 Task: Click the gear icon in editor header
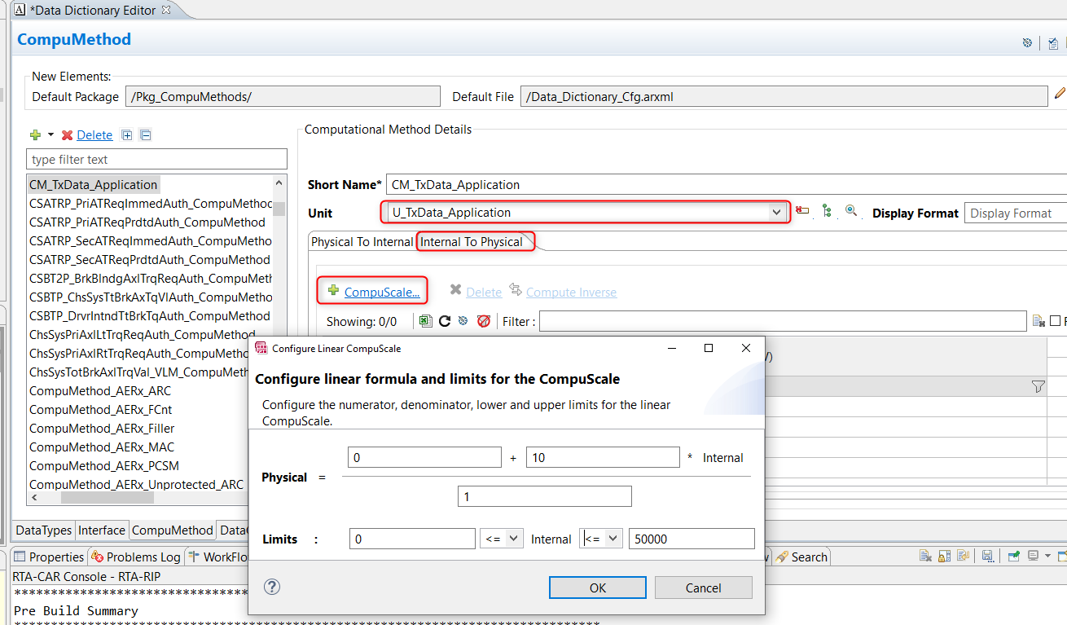(1027, 42)
